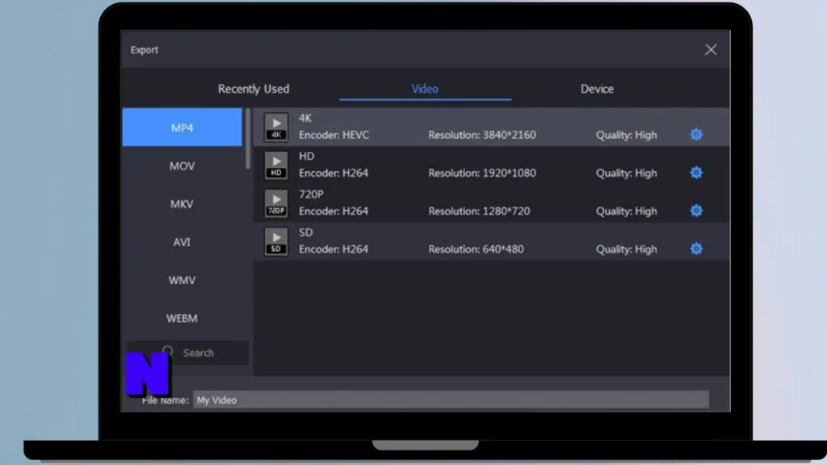This screenshot has height=465, width=827.
Task: Click the format list scrollbar
Action: [x=247, y=139]
